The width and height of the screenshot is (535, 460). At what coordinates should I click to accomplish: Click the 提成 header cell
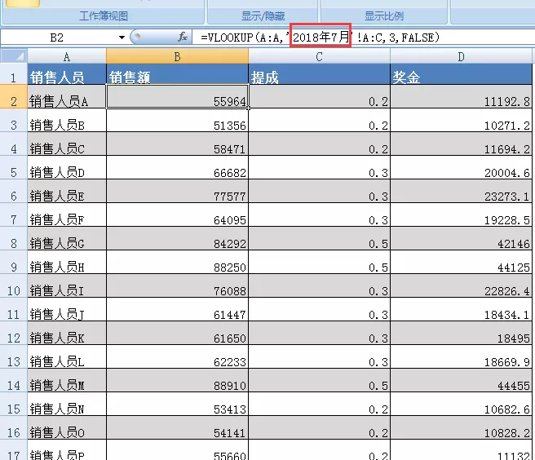point(319,74)
